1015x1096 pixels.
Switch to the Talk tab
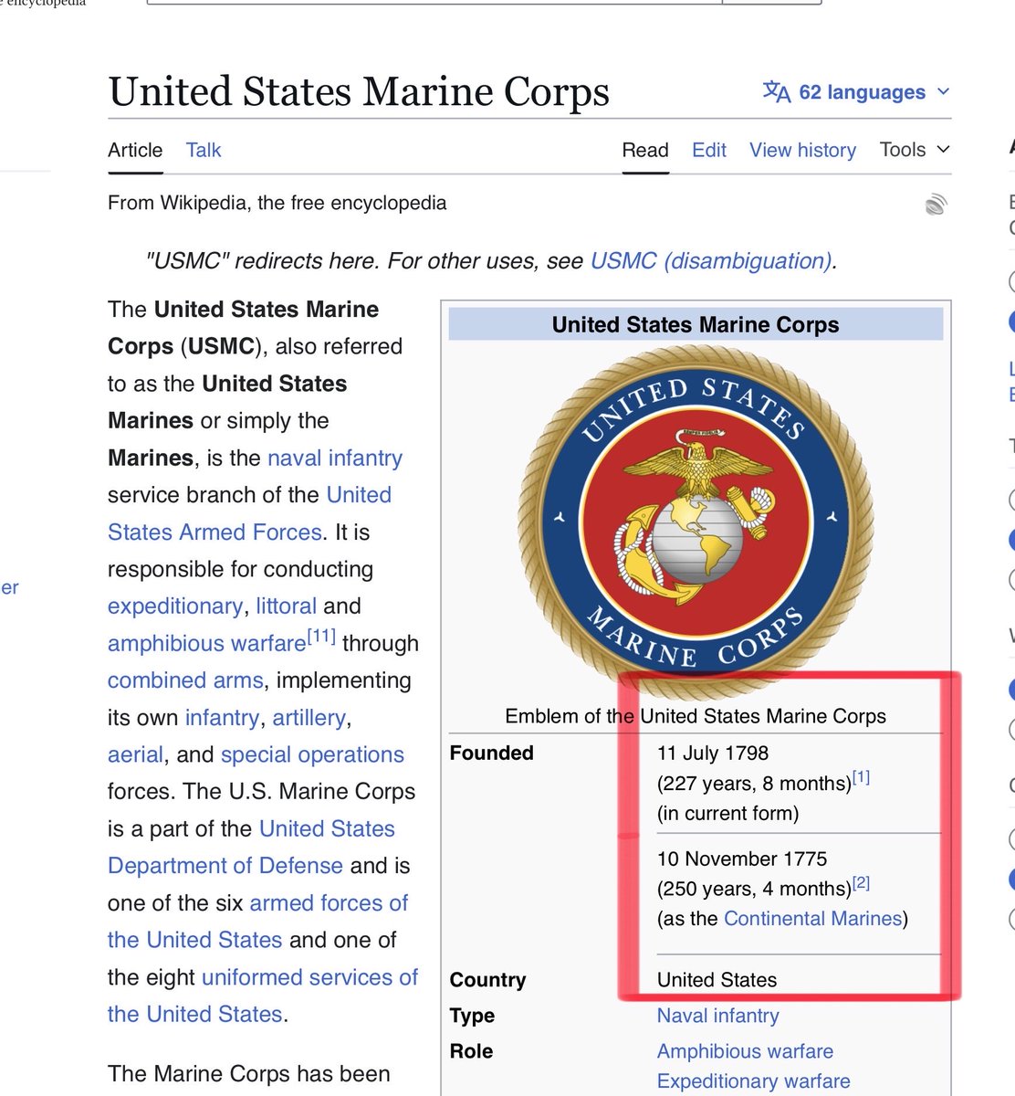pyautogui.click(x=204, y=150)
